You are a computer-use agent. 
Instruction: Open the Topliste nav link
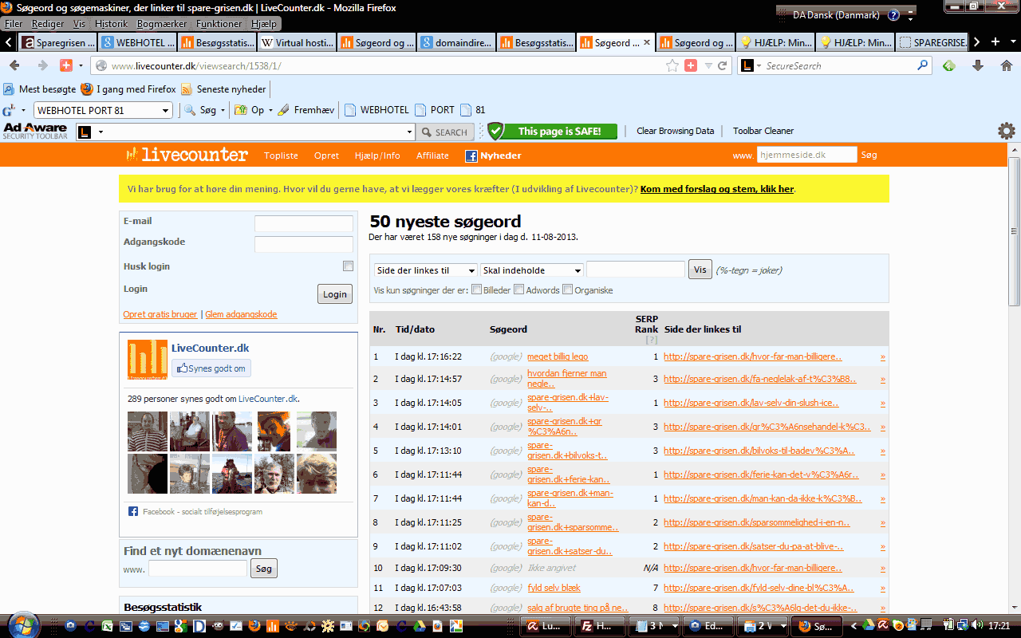pyautogui.click(x=281, y=156)
